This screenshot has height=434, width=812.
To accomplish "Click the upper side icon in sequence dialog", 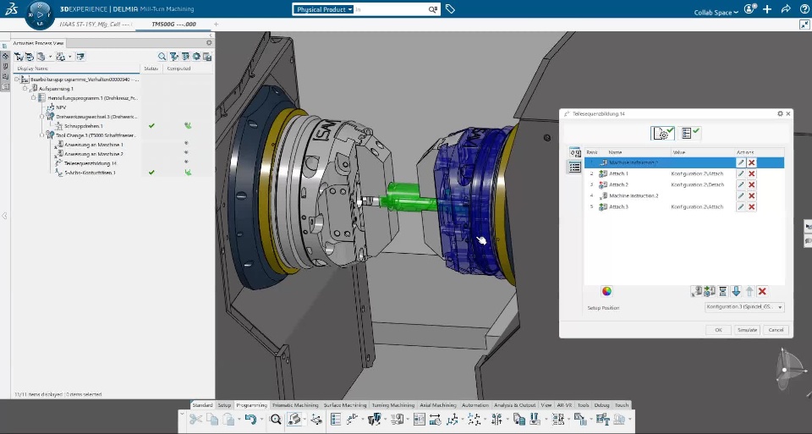I will (x=575, y=153).
